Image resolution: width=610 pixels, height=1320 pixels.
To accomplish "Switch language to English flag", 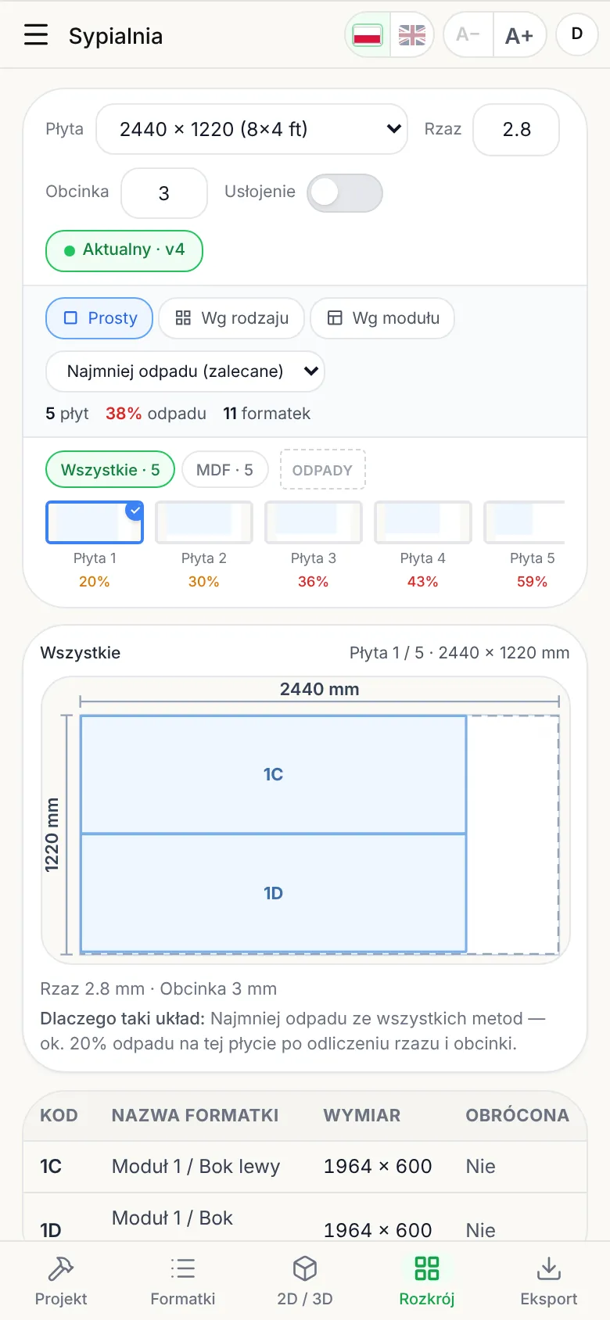I will point(411,35).
